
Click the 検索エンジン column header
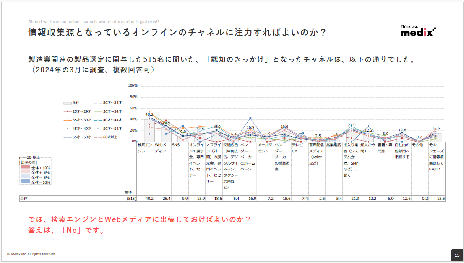click(145, 147)
